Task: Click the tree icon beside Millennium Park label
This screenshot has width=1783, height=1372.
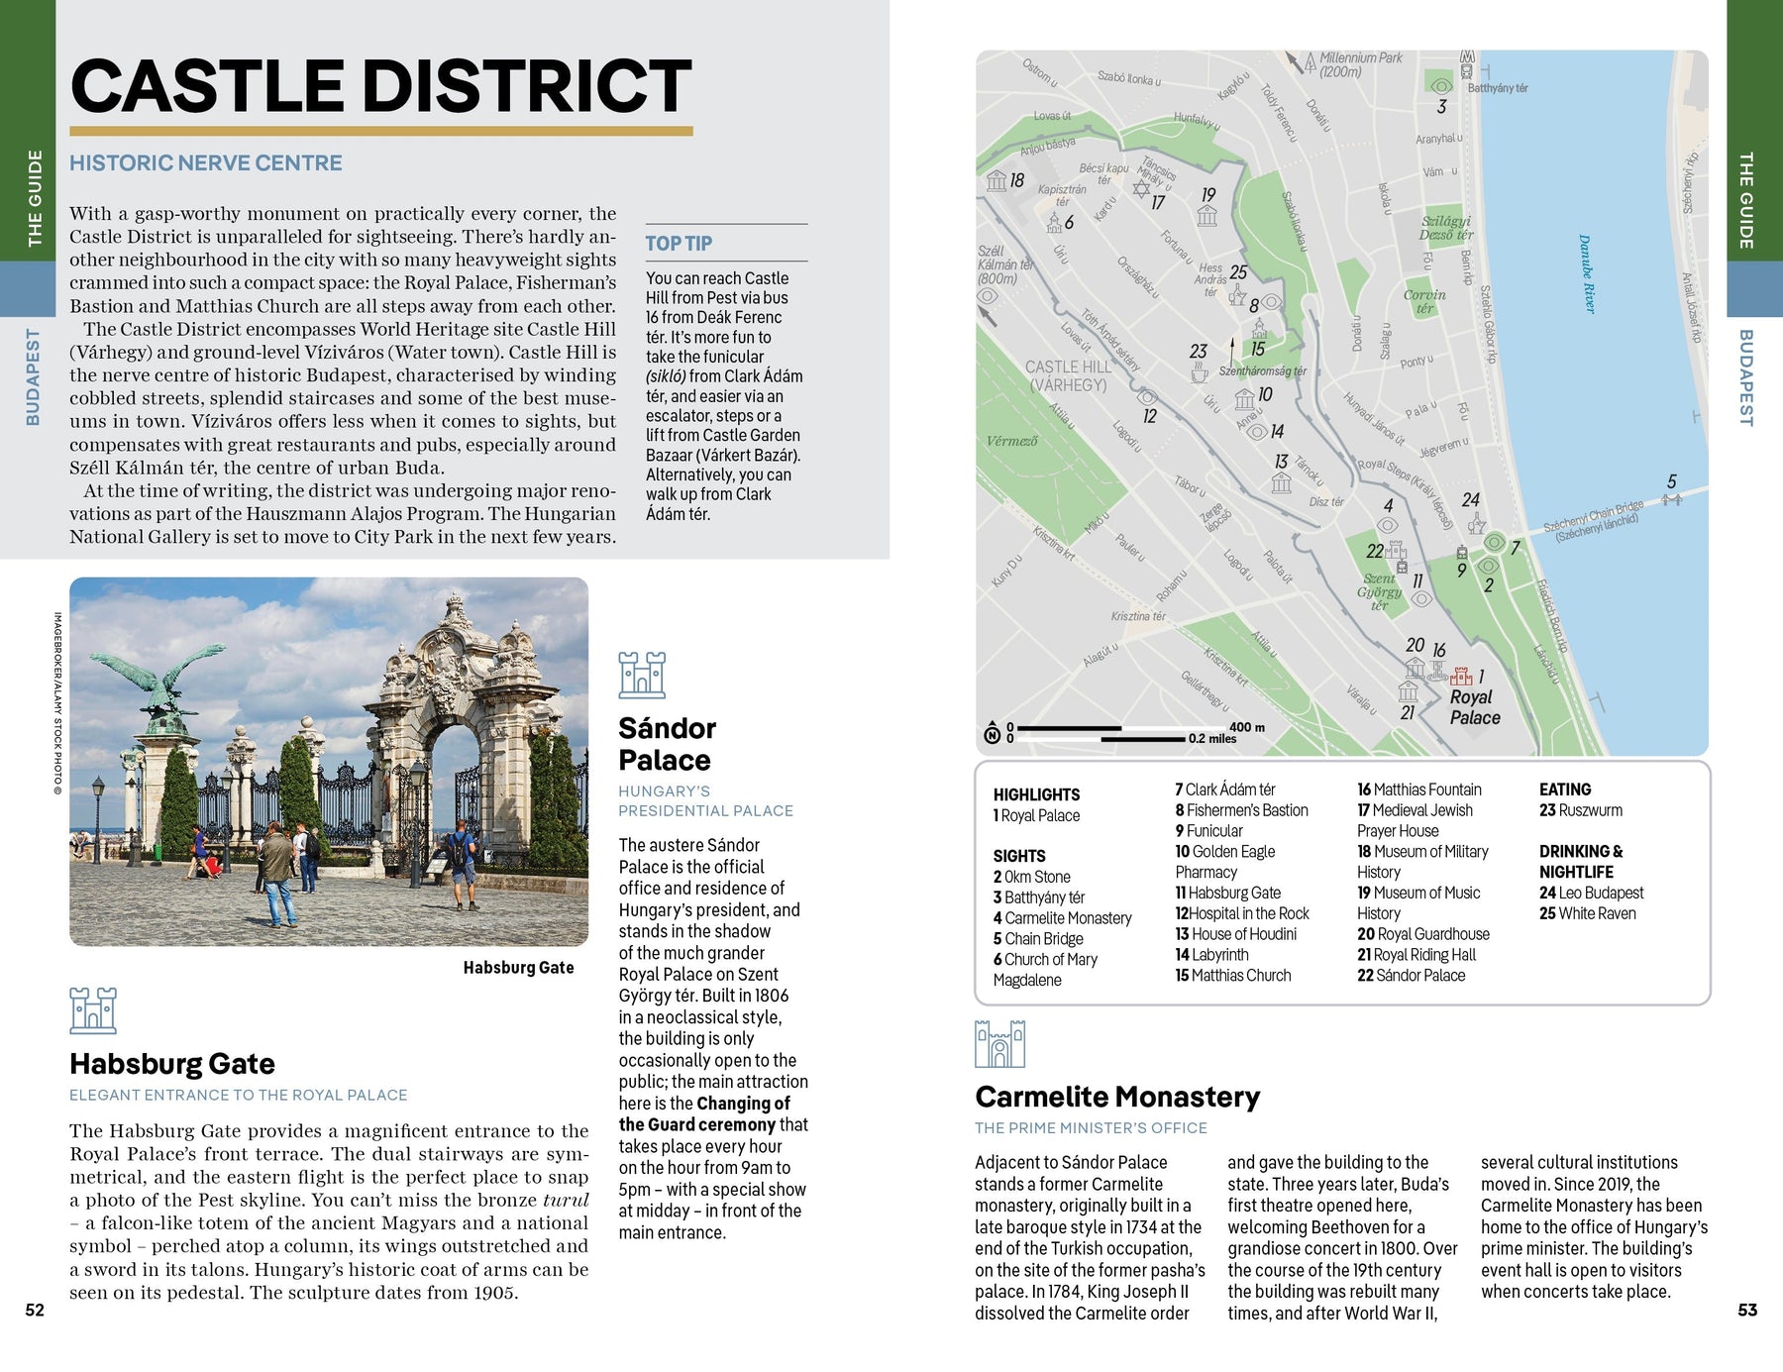Action: click(x=1310, y=63)
